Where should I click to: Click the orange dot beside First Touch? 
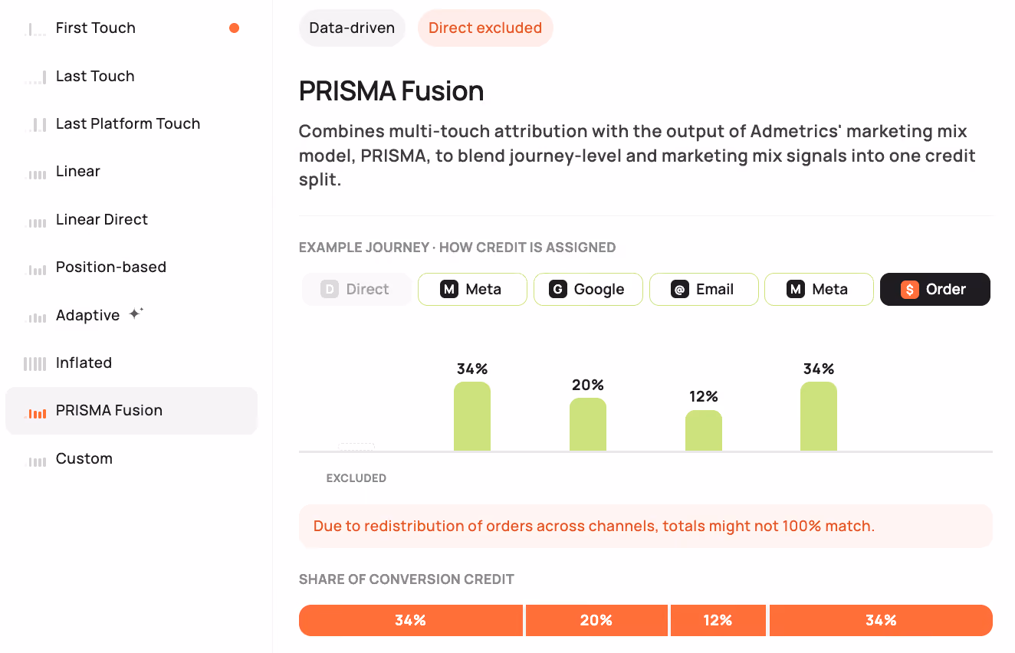235,28
